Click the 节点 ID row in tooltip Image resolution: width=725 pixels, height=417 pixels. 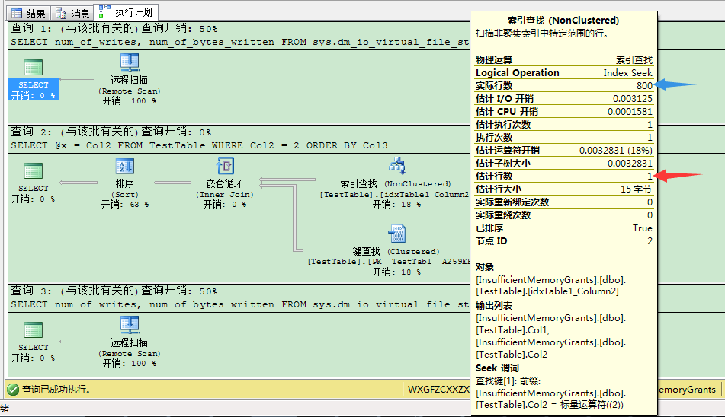point(564,240)
